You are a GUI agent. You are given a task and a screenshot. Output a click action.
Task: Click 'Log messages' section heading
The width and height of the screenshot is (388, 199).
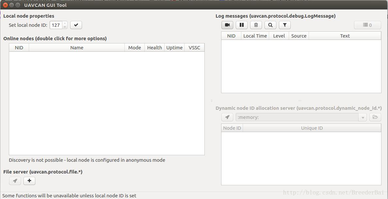click(x=276, y=16)
